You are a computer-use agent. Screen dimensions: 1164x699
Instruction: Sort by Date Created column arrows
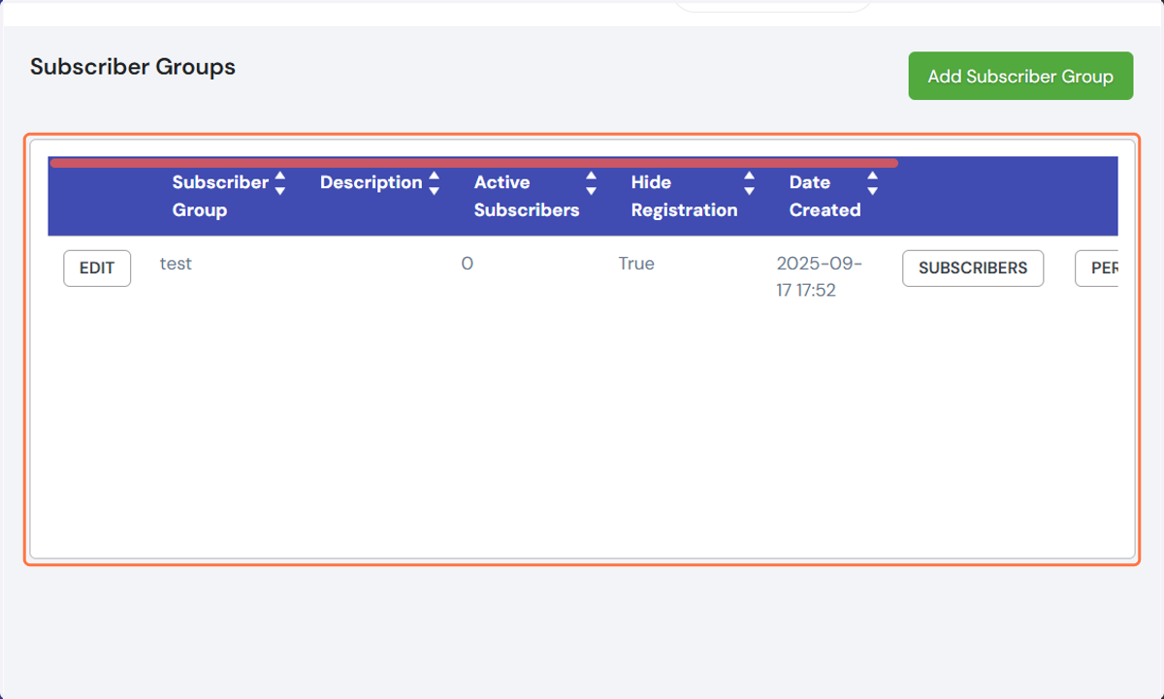click(873, 182)
